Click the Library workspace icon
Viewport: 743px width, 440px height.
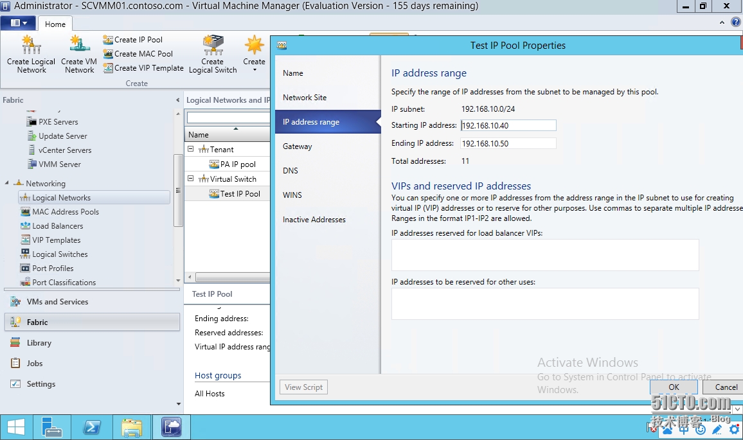(15, 343)
